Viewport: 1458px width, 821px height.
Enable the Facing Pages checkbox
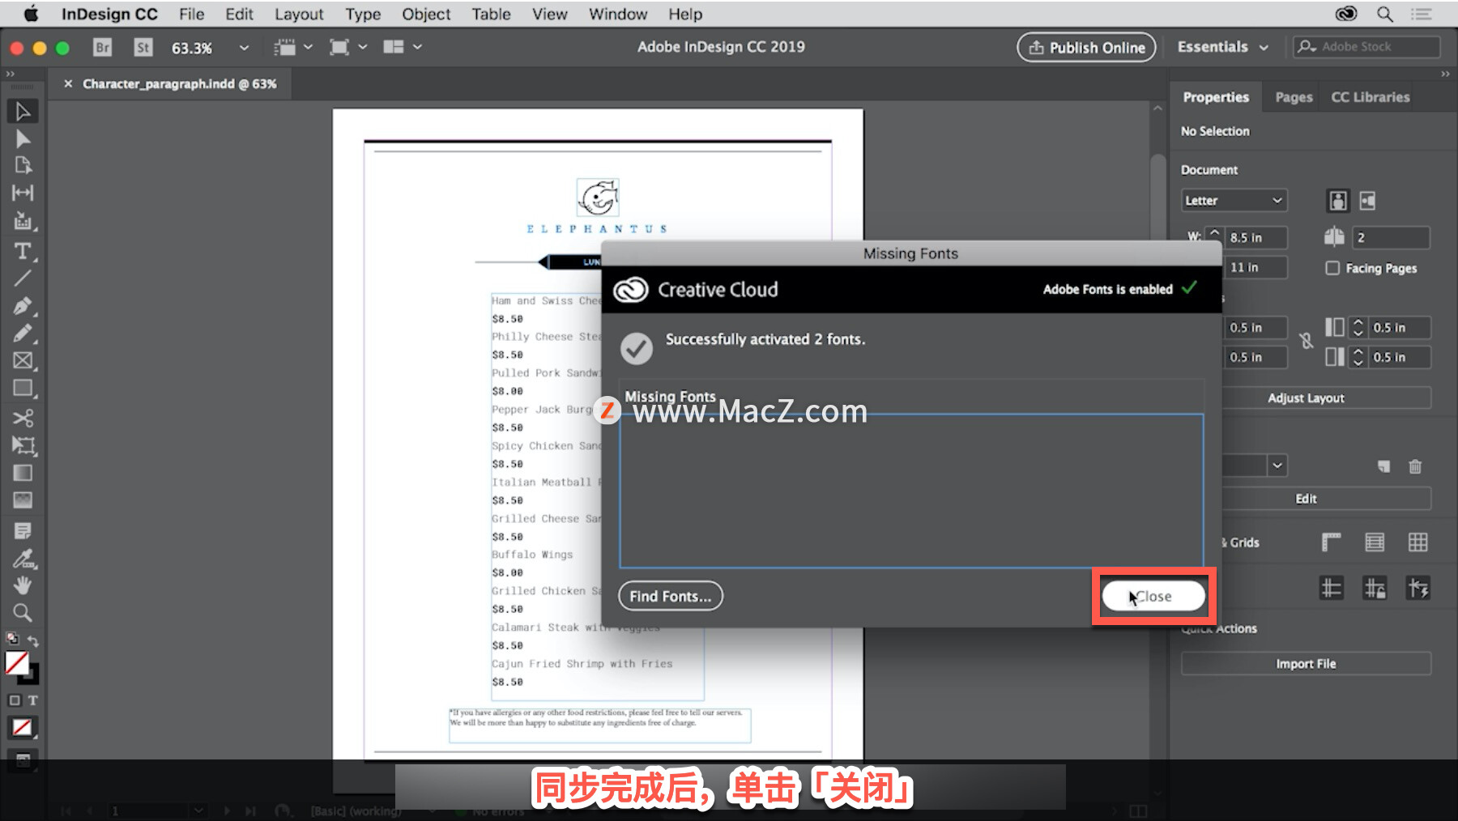tap(1332, 268)
